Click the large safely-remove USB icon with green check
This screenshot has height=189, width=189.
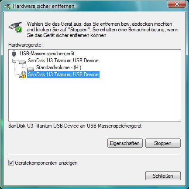16,27
